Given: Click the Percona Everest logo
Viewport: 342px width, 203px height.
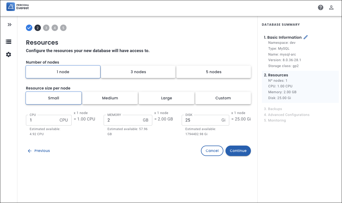Looking at the screenshot, I should 18,7.
